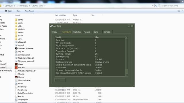
Task: Click the config folder icon
Action: 16,20
